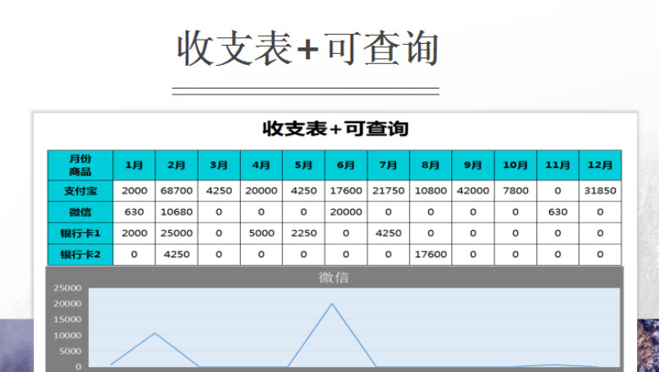659x372 pixels.
Task: Click the 微信 row label in table
Action: pos(80,212)
